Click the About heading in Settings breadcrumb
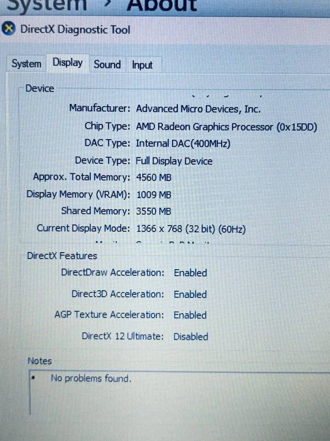330x441 pixels. tap(162, 6)
